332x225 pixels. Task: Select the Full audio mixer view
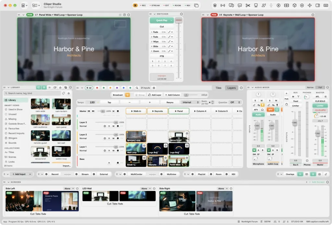tap(320, 88)
